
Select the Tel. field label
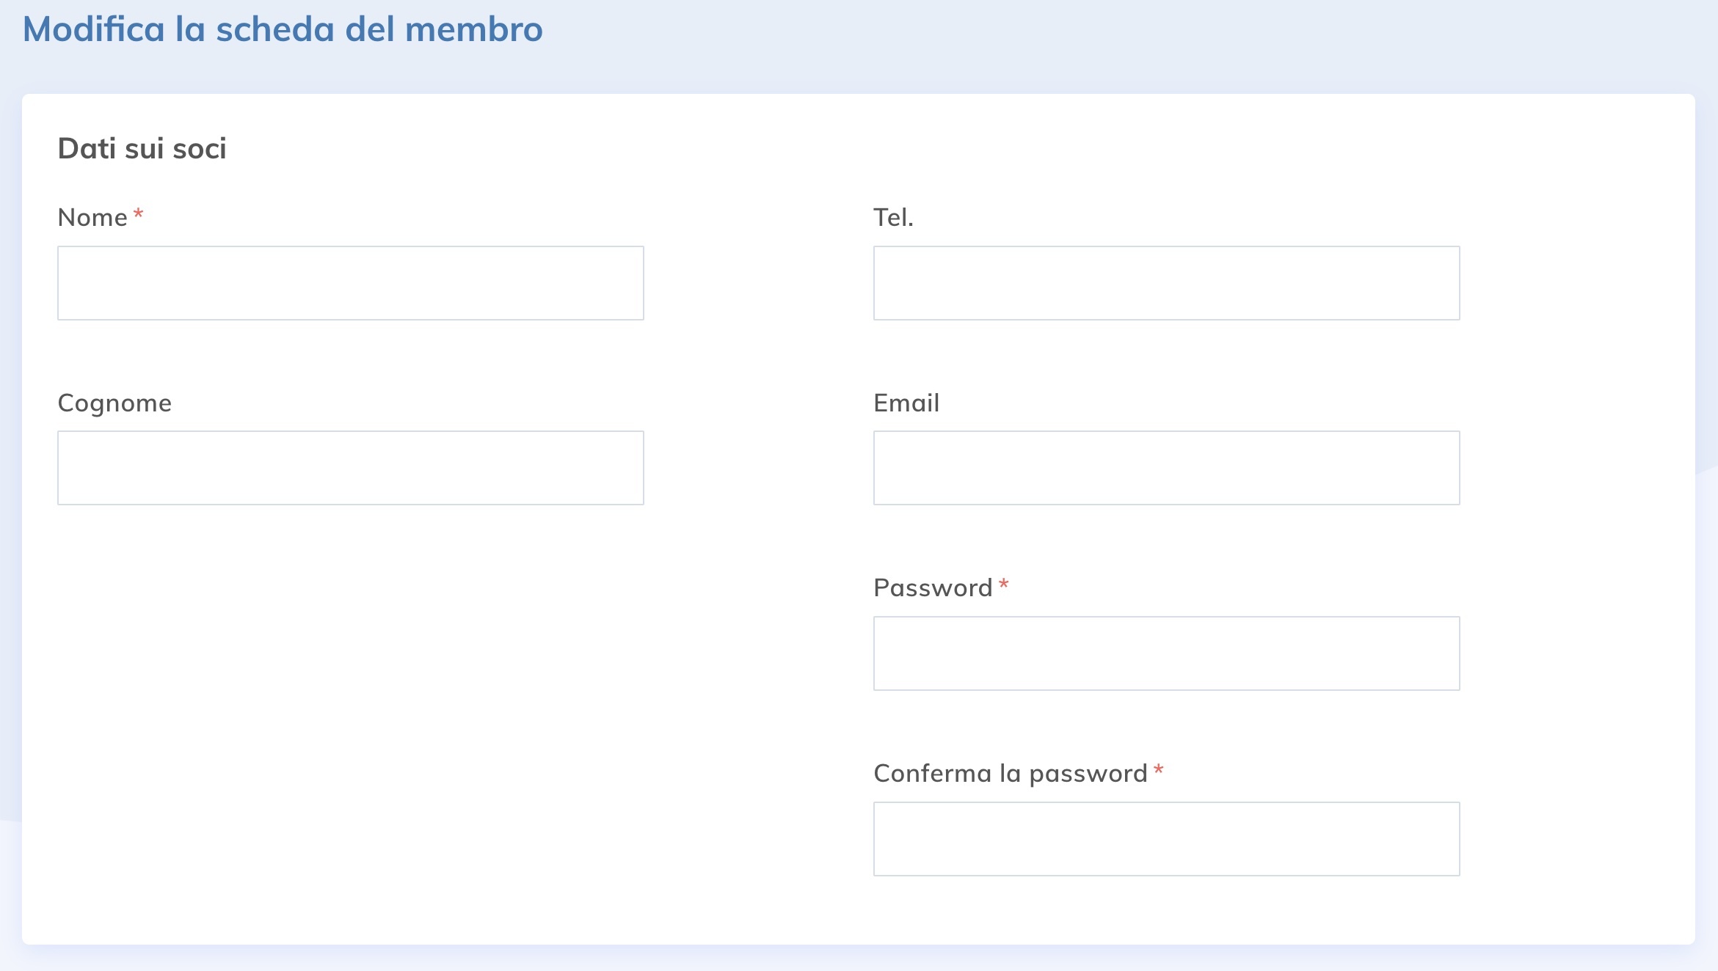(893, 216)
